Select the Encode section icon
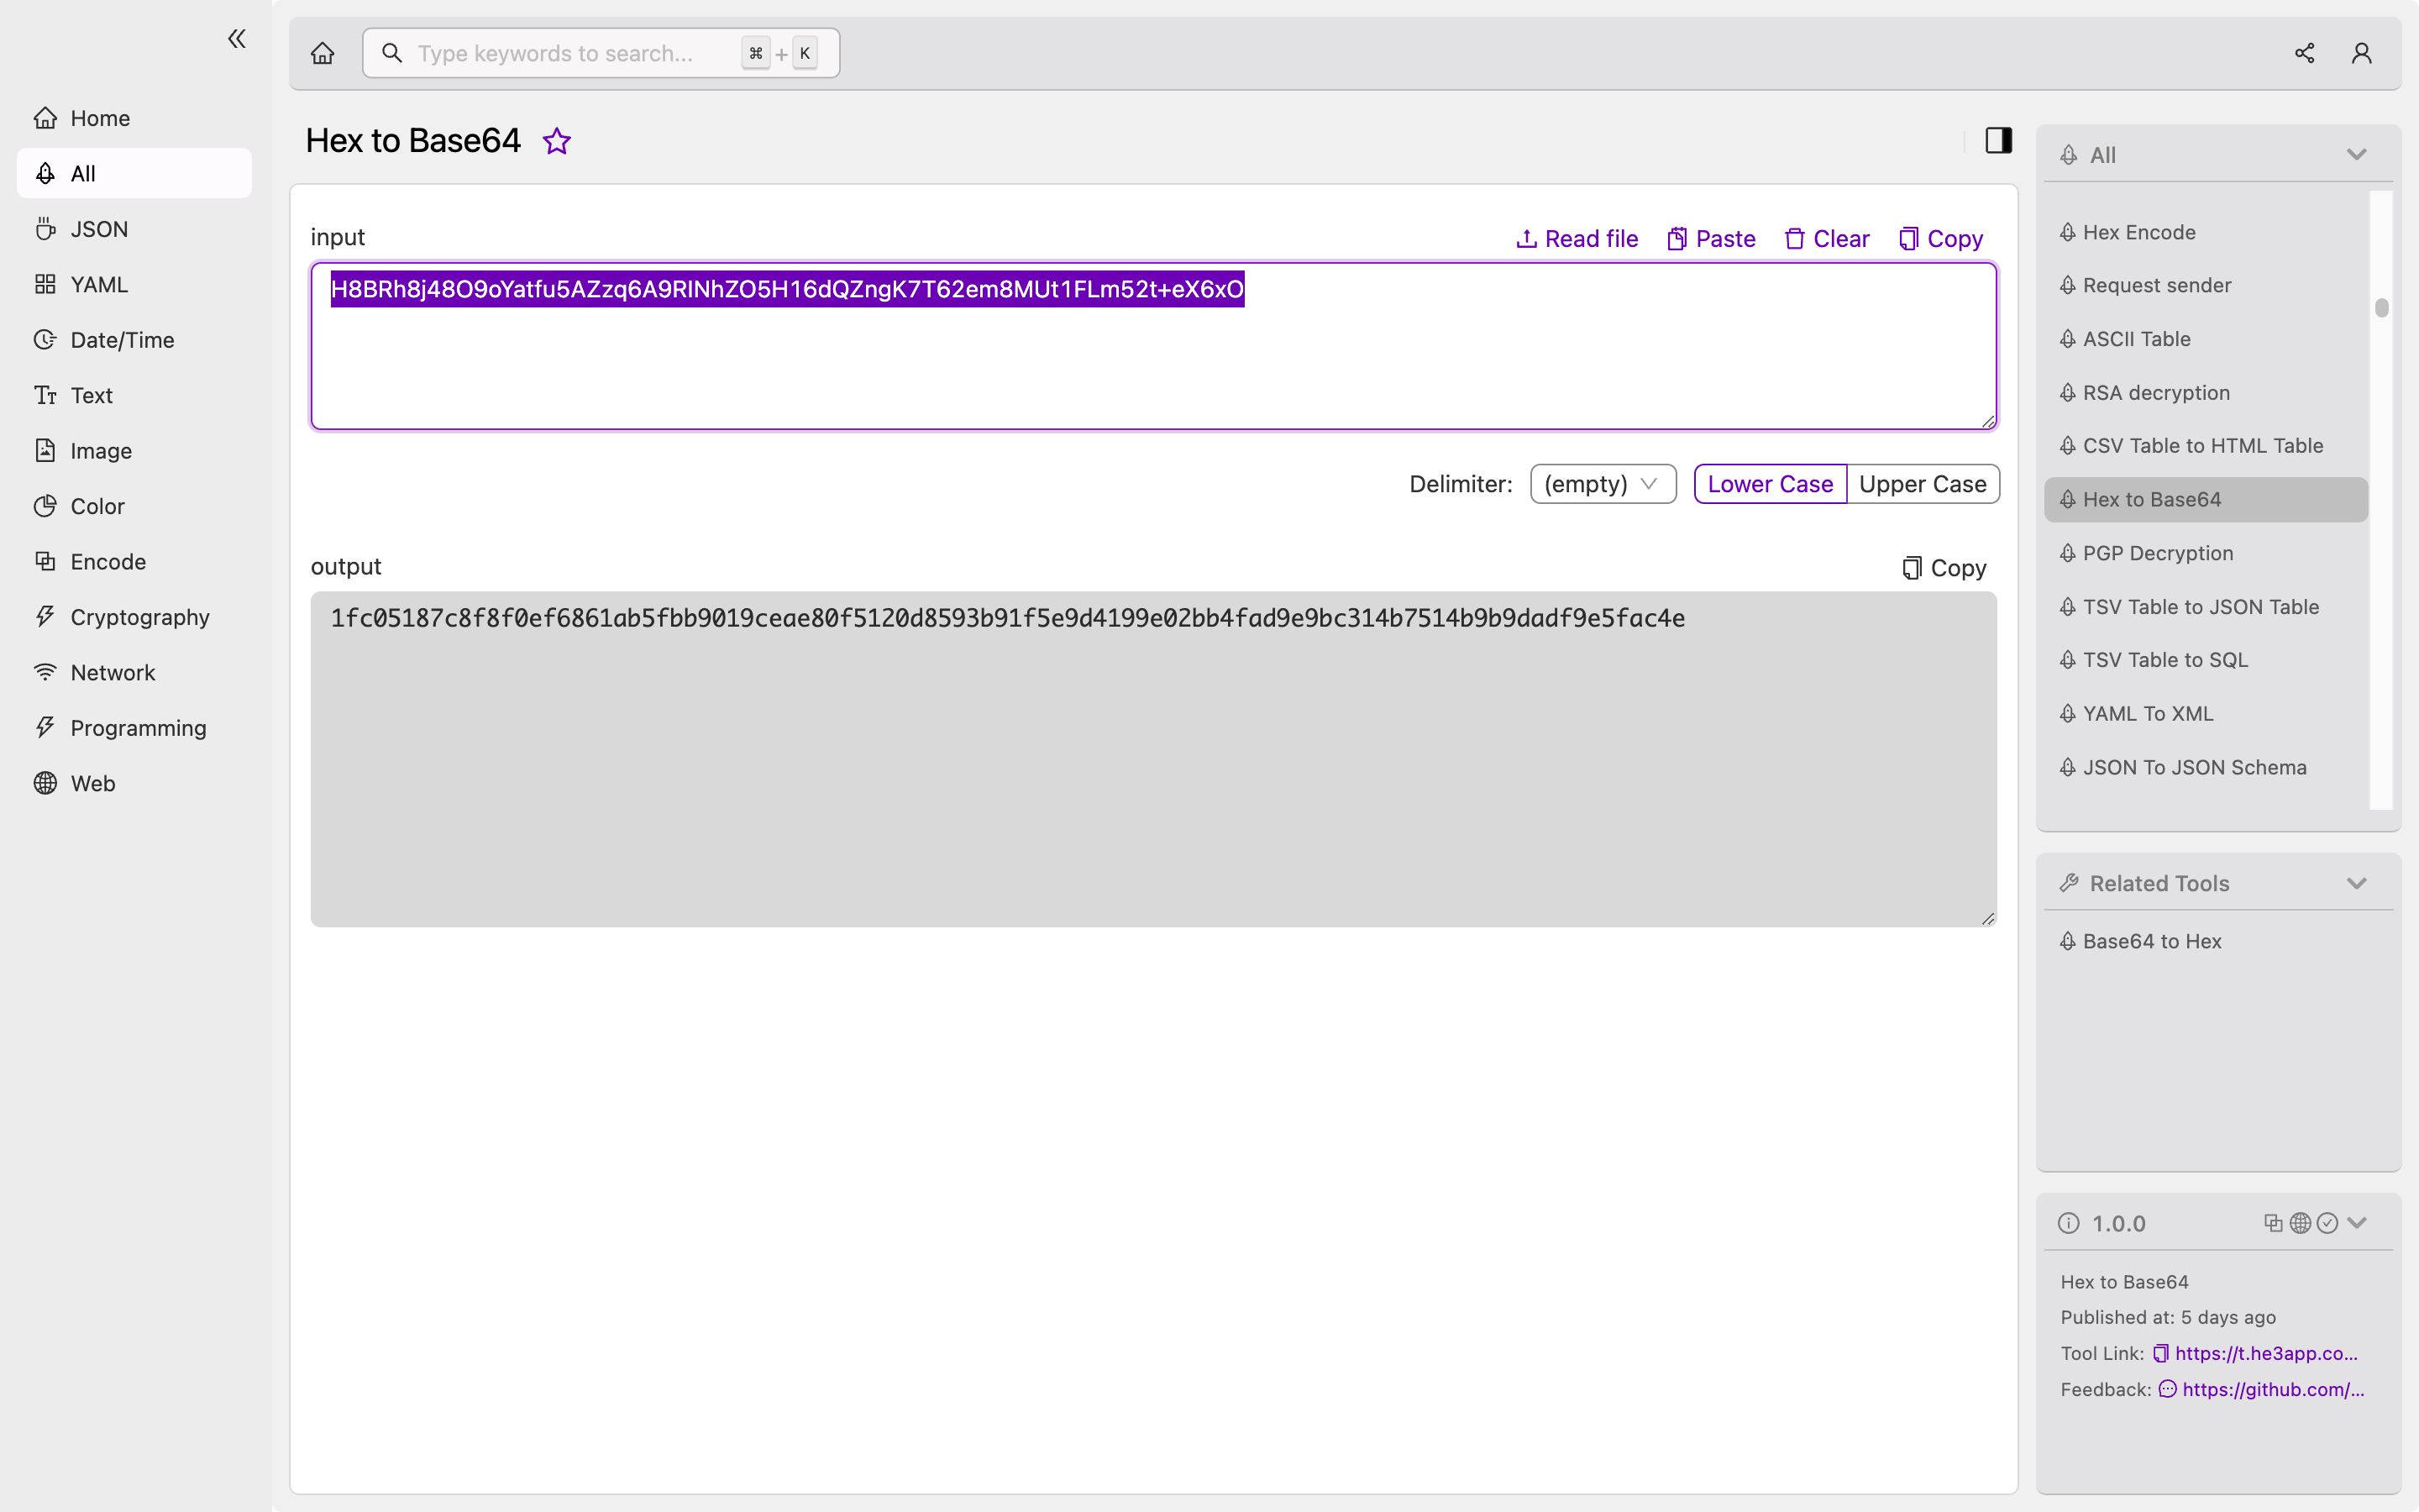 42,561
